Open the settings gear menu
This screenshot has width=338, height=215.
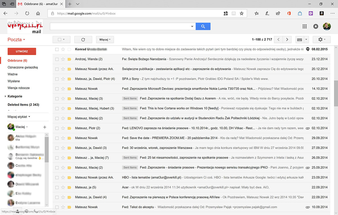click(321, 40)
